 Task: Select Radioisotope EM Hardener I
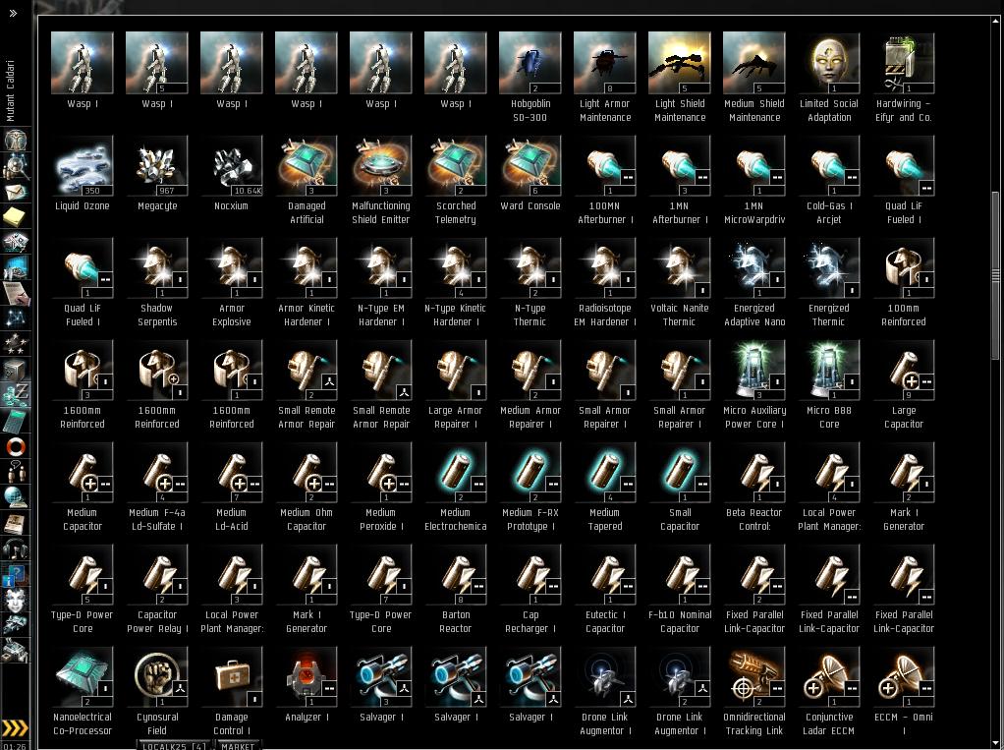(x=605, y=283)
